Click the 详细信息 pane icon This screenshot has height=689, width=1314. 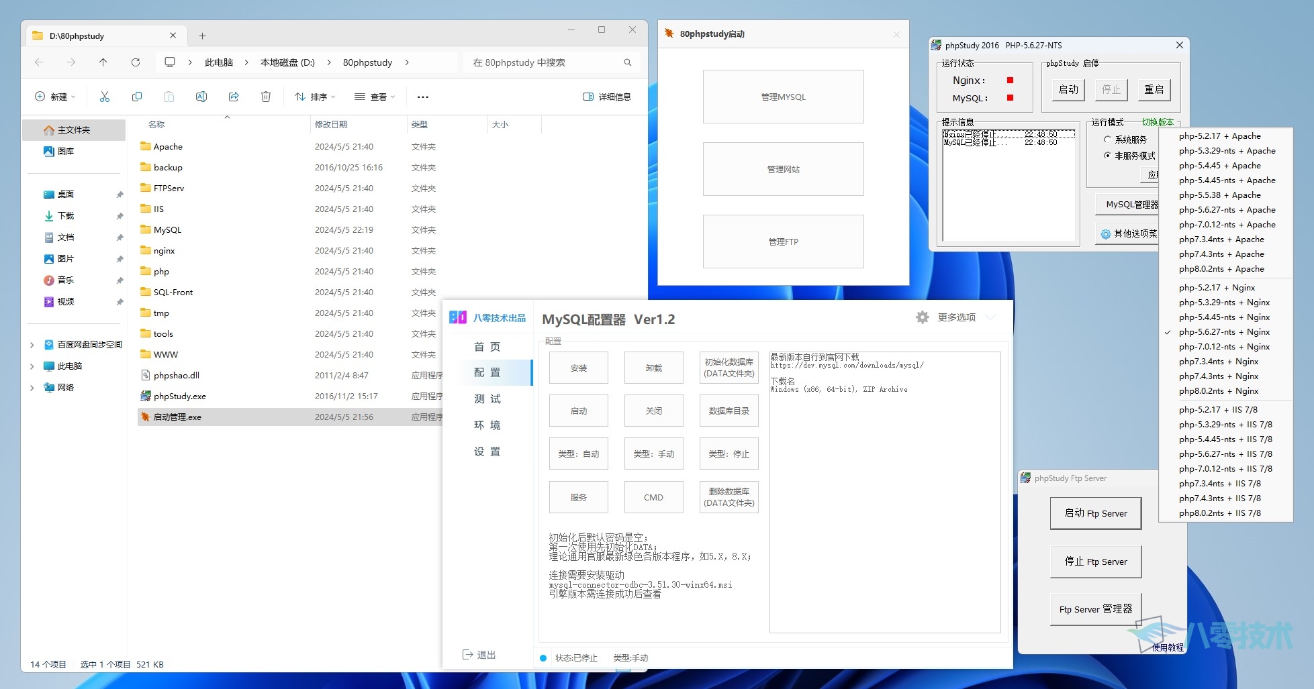[x=588, y=97]
